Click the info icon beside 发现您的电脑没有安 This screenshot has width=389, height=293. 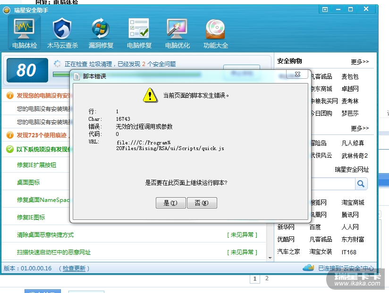pyautogui.click(x=10, y=95)
